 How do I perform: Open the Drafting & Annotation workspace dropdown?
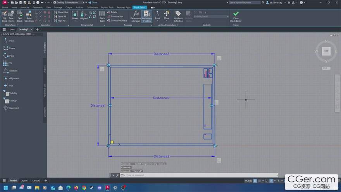(x=69, y=2)
